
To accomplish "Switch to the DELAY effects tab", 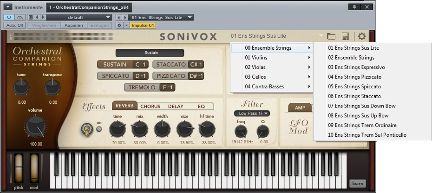I will tap(176, 106).
